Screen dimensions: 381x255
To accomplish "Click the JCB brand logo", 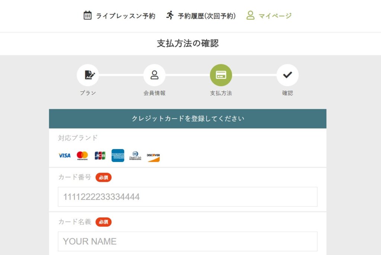I will (x=100, y=155).
